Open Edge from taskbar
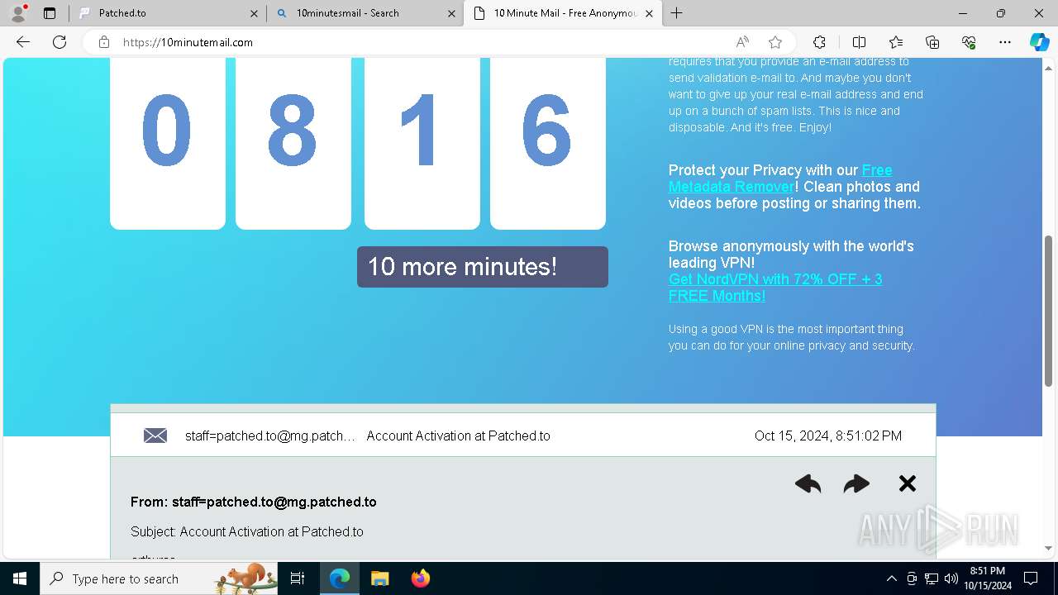 tap(340, 578)
